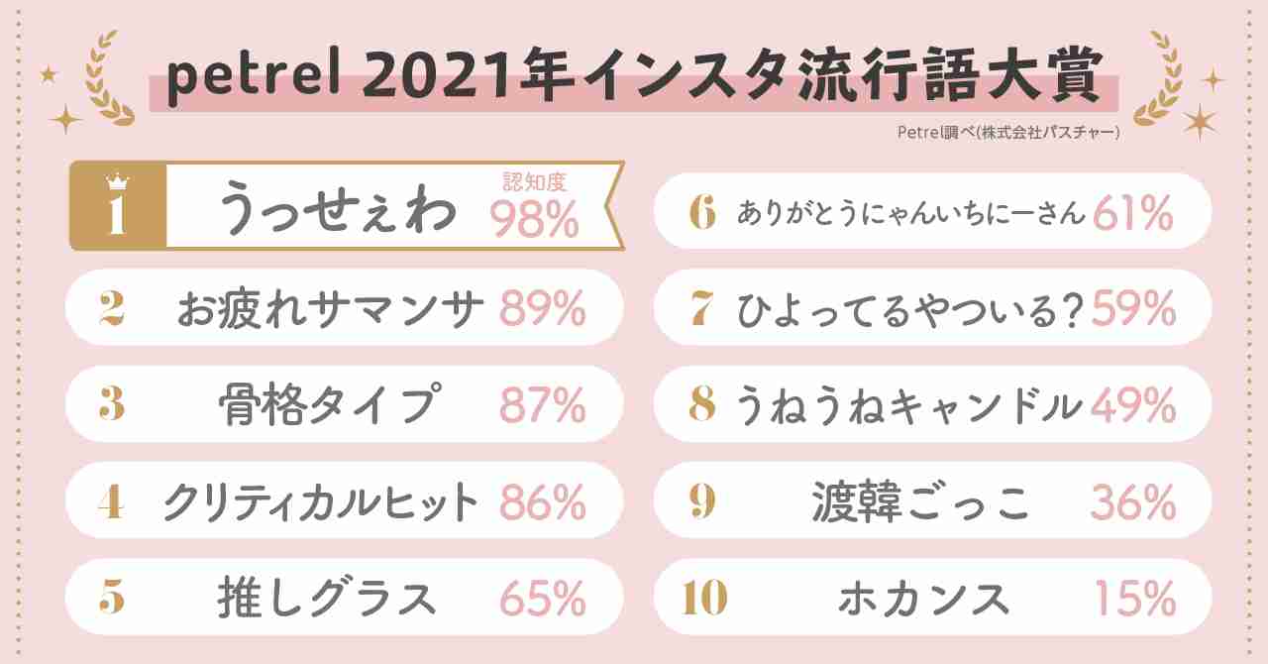This screenshot has height=664, width=1268.
Task: Select the うっせぇわ first place banner
Action: click(345, 206)
